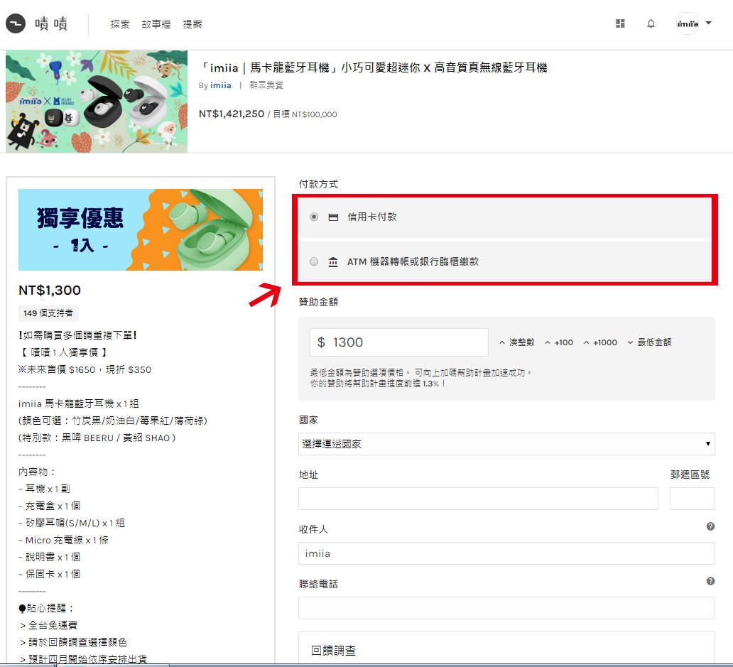Click the 郵遞區號 postal code field
The image size is (733, 667).
[693, 499]
